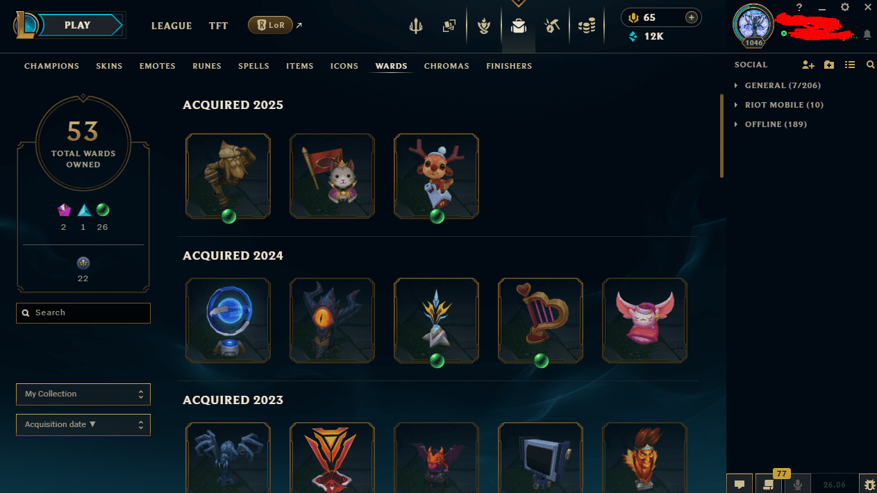
Task: Click the Collection backpack icon
Action: pos(518,26)
